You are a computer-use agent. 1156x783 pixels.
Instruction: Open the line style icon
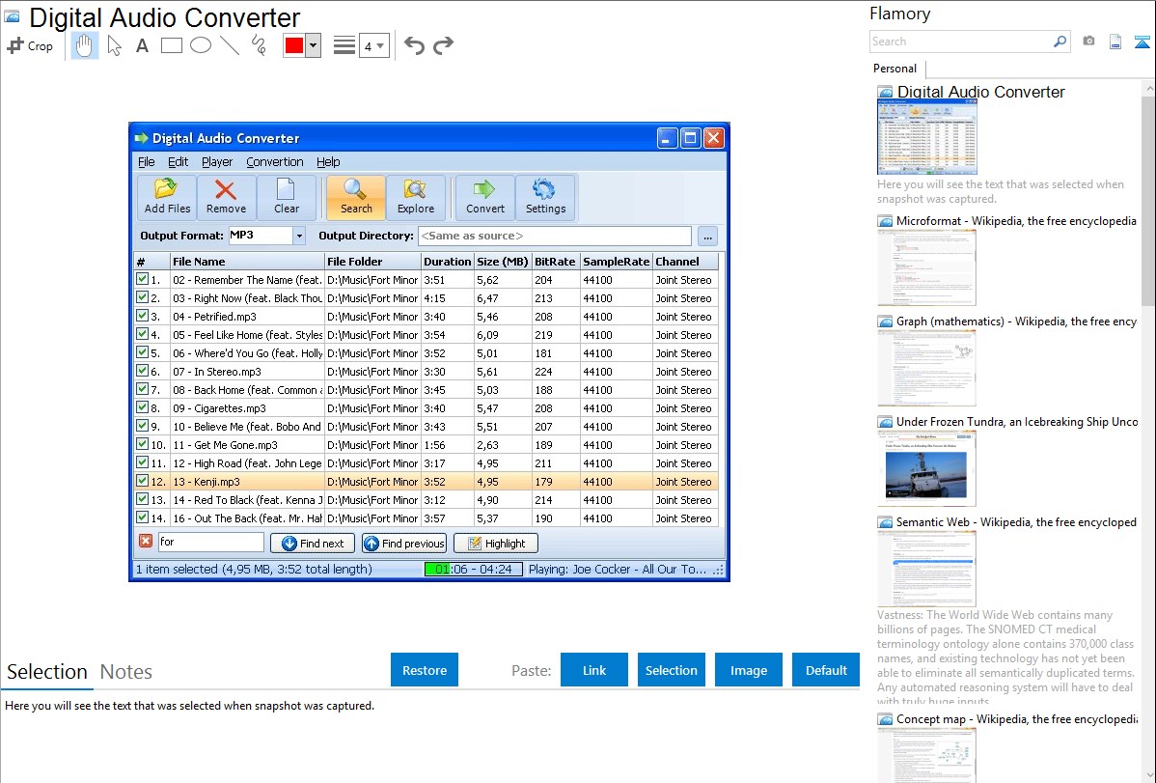click(x=344, y=45)
